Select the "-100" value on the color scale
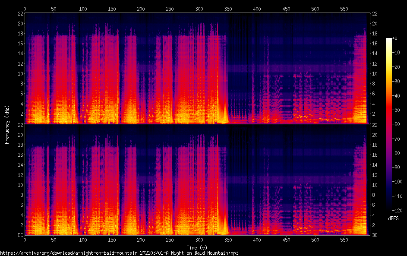This screenshot has height=256, width=407. 397,181
